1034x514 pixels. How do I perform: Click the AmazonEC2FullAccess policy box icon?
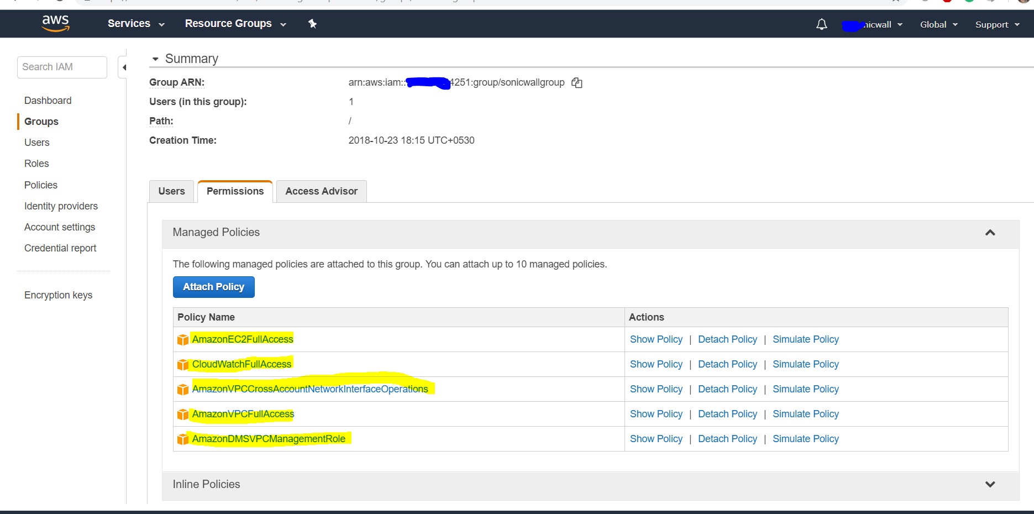[x=183, y=340]
